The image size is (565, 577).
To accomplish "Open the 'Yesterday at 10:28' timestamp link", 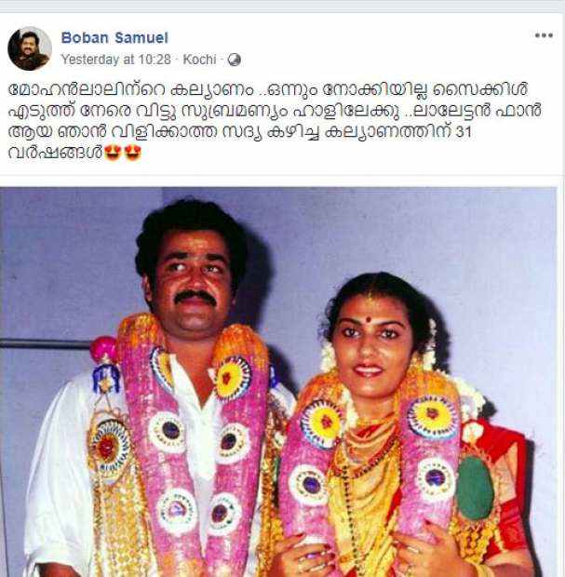I will pos(116,60).
